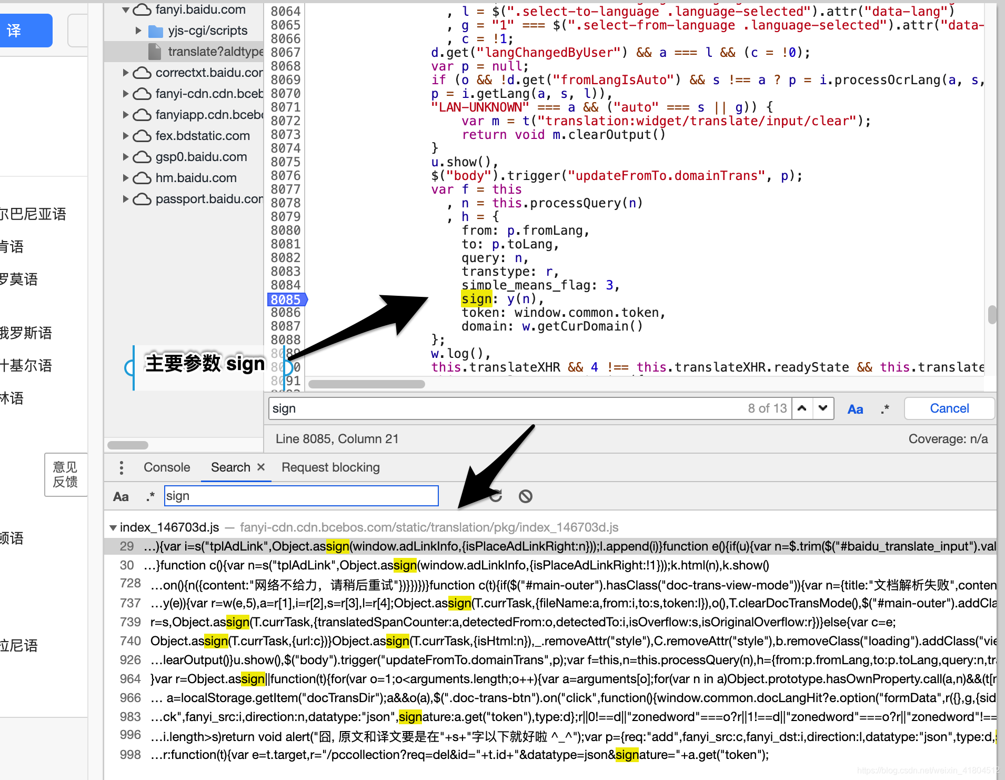Click the yjs-cgi/scripts folder icon
1005x780 pixels.
coord(156,31)
